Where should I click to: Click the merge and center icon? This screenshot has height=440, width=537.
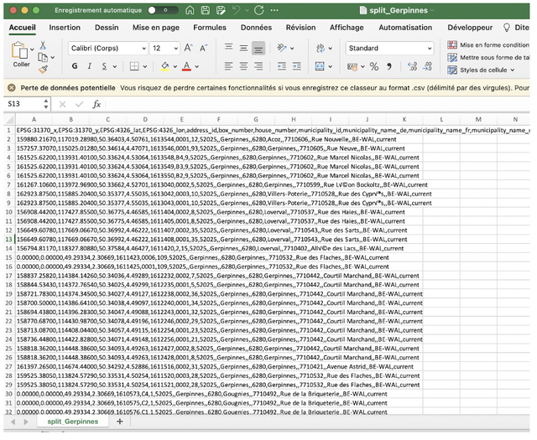(320, 66)
